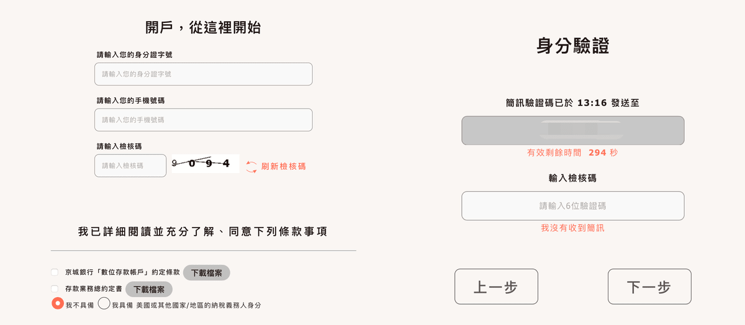Click the 身分驗證 heading
The width and height of the screenshot is (745, 325).
point(572,46)
